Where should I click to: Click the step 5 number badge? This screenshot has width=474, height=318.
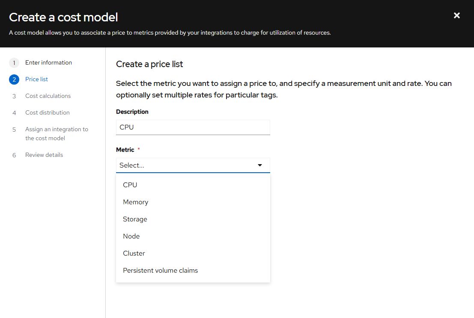(x=14, y=130)
